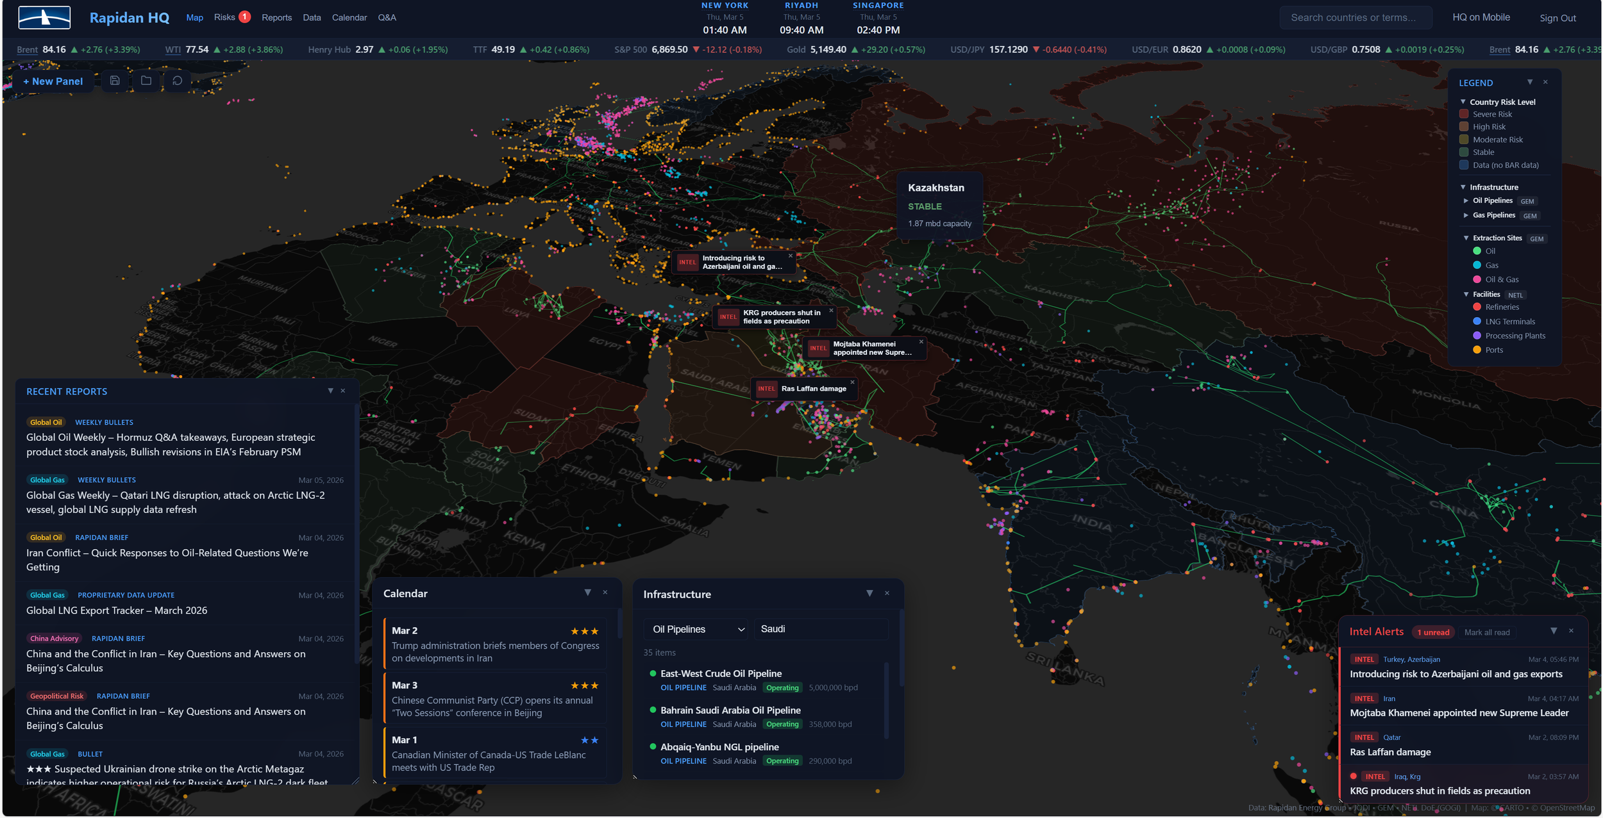
Task: Dismiss the Ras Laffan damage map popup
Action: [x=852, y=382]
